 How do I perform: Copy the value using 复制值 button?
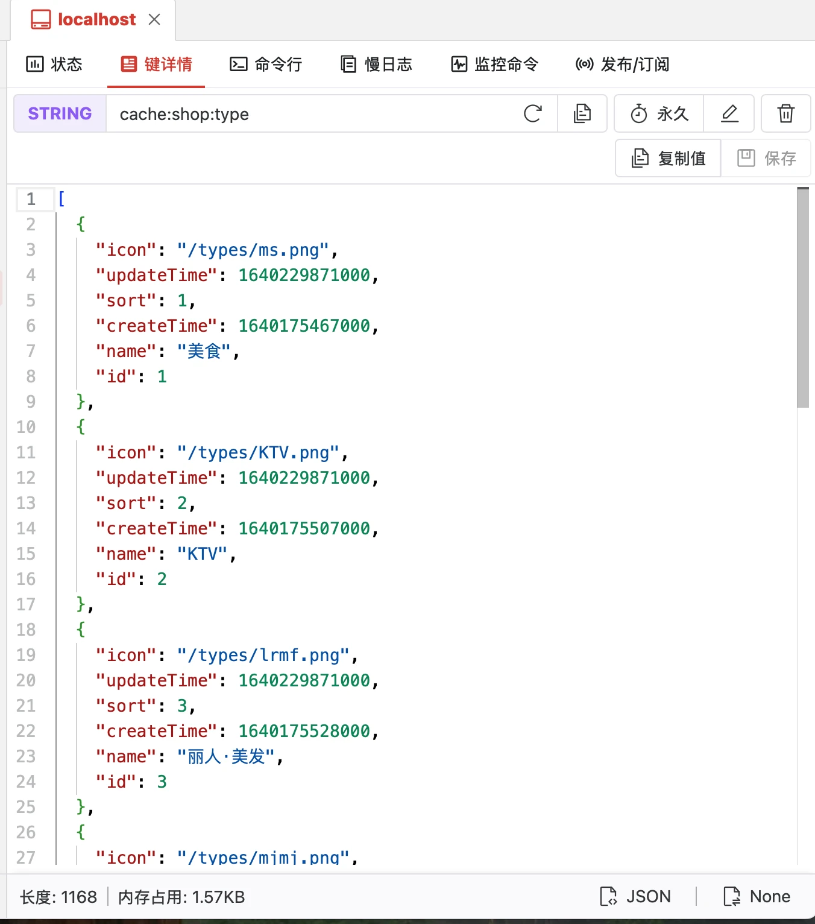click(667, 158)
